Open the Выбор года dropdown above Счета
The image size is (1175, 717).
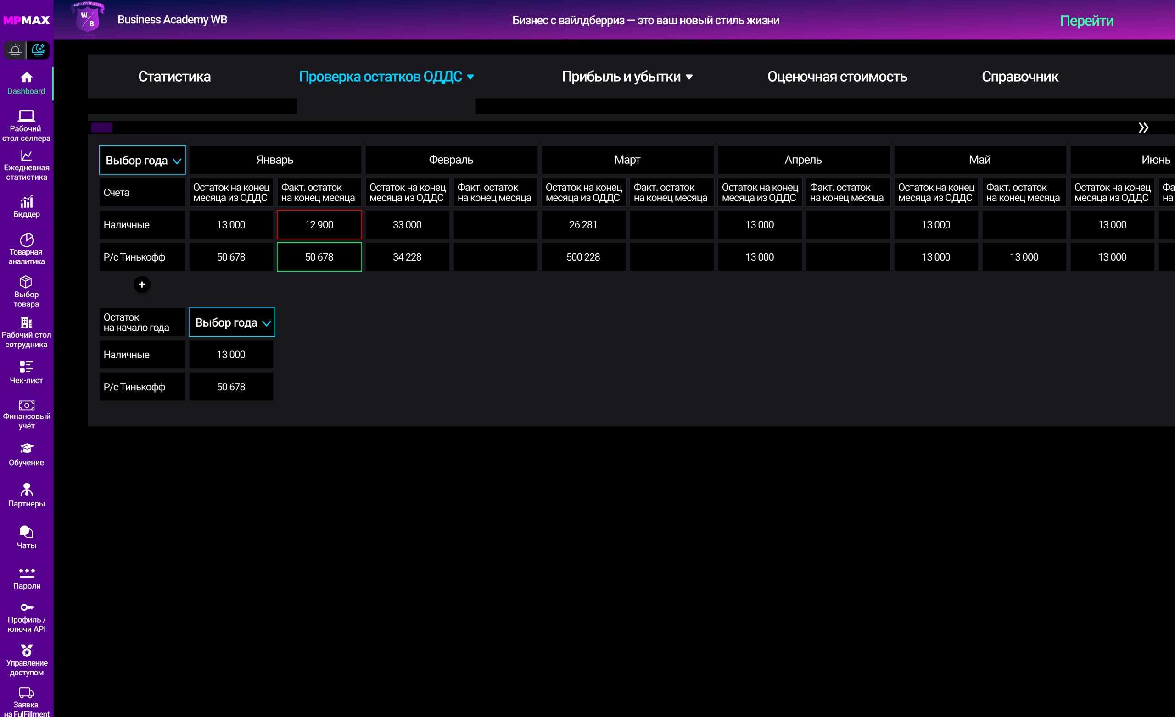[142, 160]
